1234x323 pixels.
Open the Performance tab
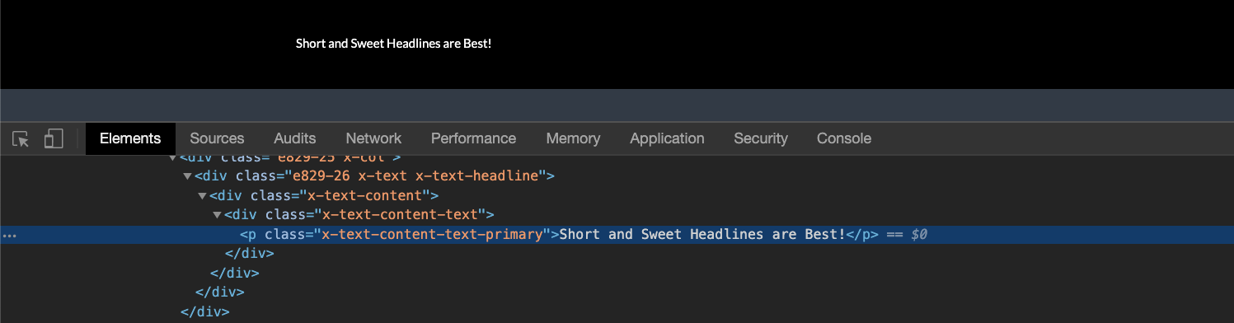tap(473, 138)
